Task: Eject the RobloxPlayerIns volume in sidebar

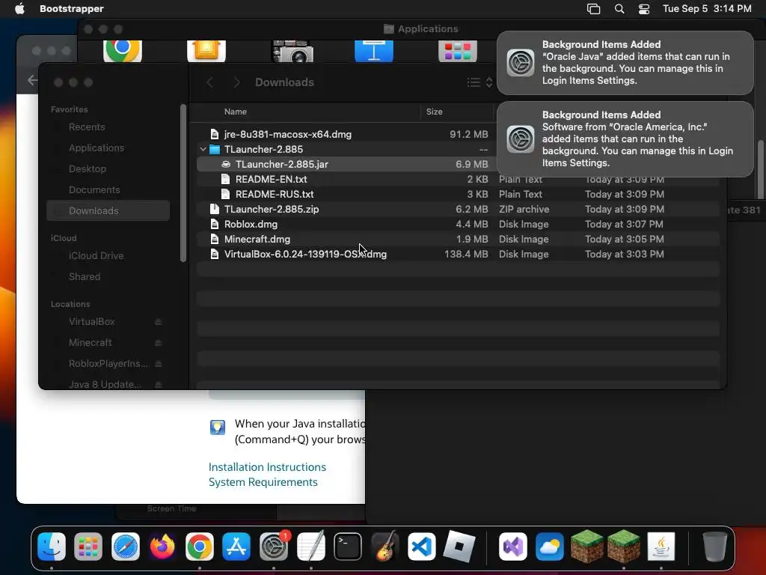Action: click(159, 364)
